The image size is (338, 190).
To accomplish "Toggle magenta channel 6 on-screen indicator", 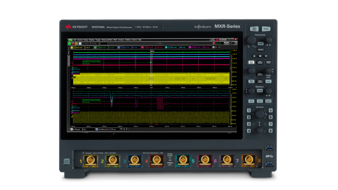I will click(x=190, y=48).
